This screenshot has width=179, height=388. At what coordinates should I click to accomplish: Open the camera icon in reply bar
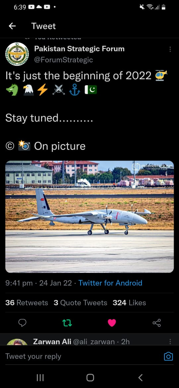pos(168,356)
